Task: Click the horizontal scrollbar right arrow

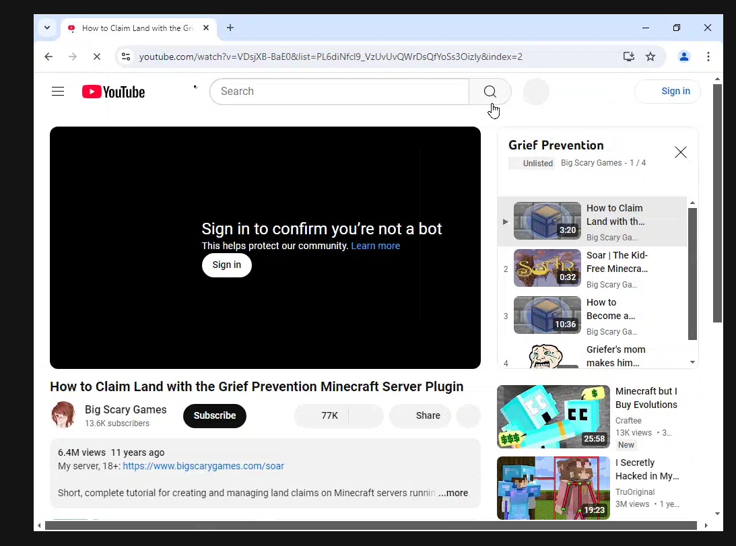Action: (706, 526)
